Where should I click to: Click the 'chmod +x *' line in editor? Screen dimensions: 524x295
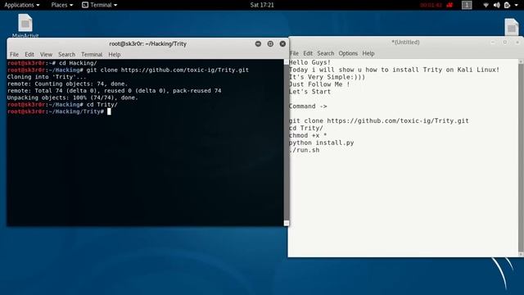pyautogui.click(x=308, y=135)
